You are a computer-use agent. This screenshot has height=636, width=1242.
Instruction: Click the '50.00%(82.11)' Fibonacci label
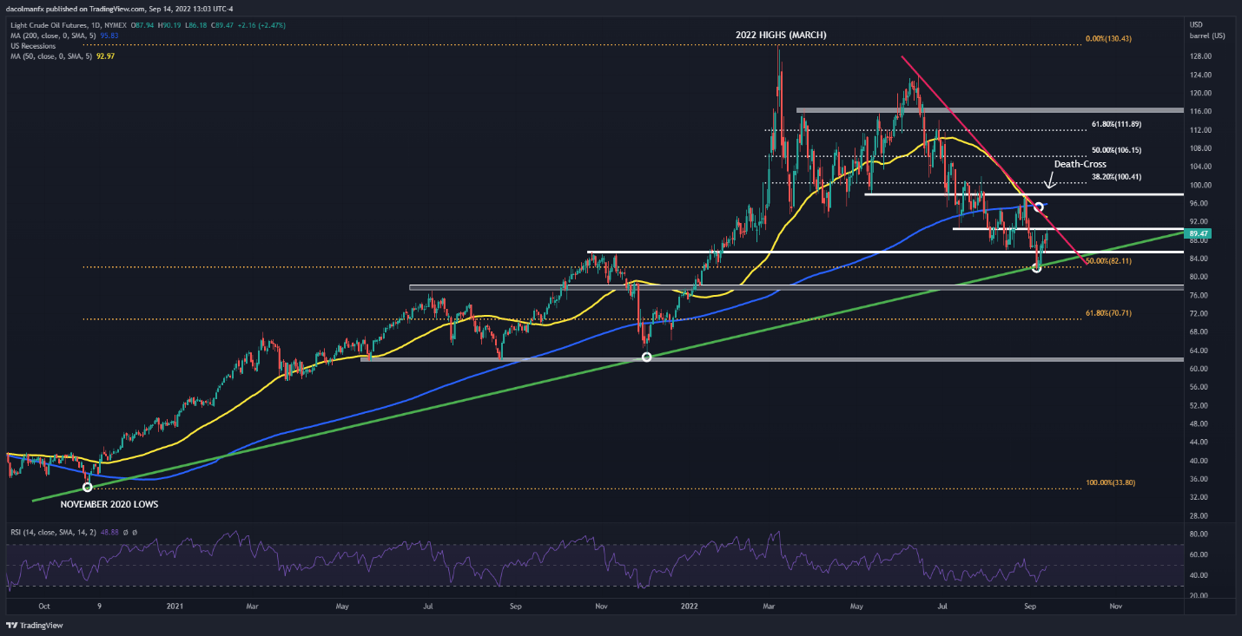(x=1110, y=260)
